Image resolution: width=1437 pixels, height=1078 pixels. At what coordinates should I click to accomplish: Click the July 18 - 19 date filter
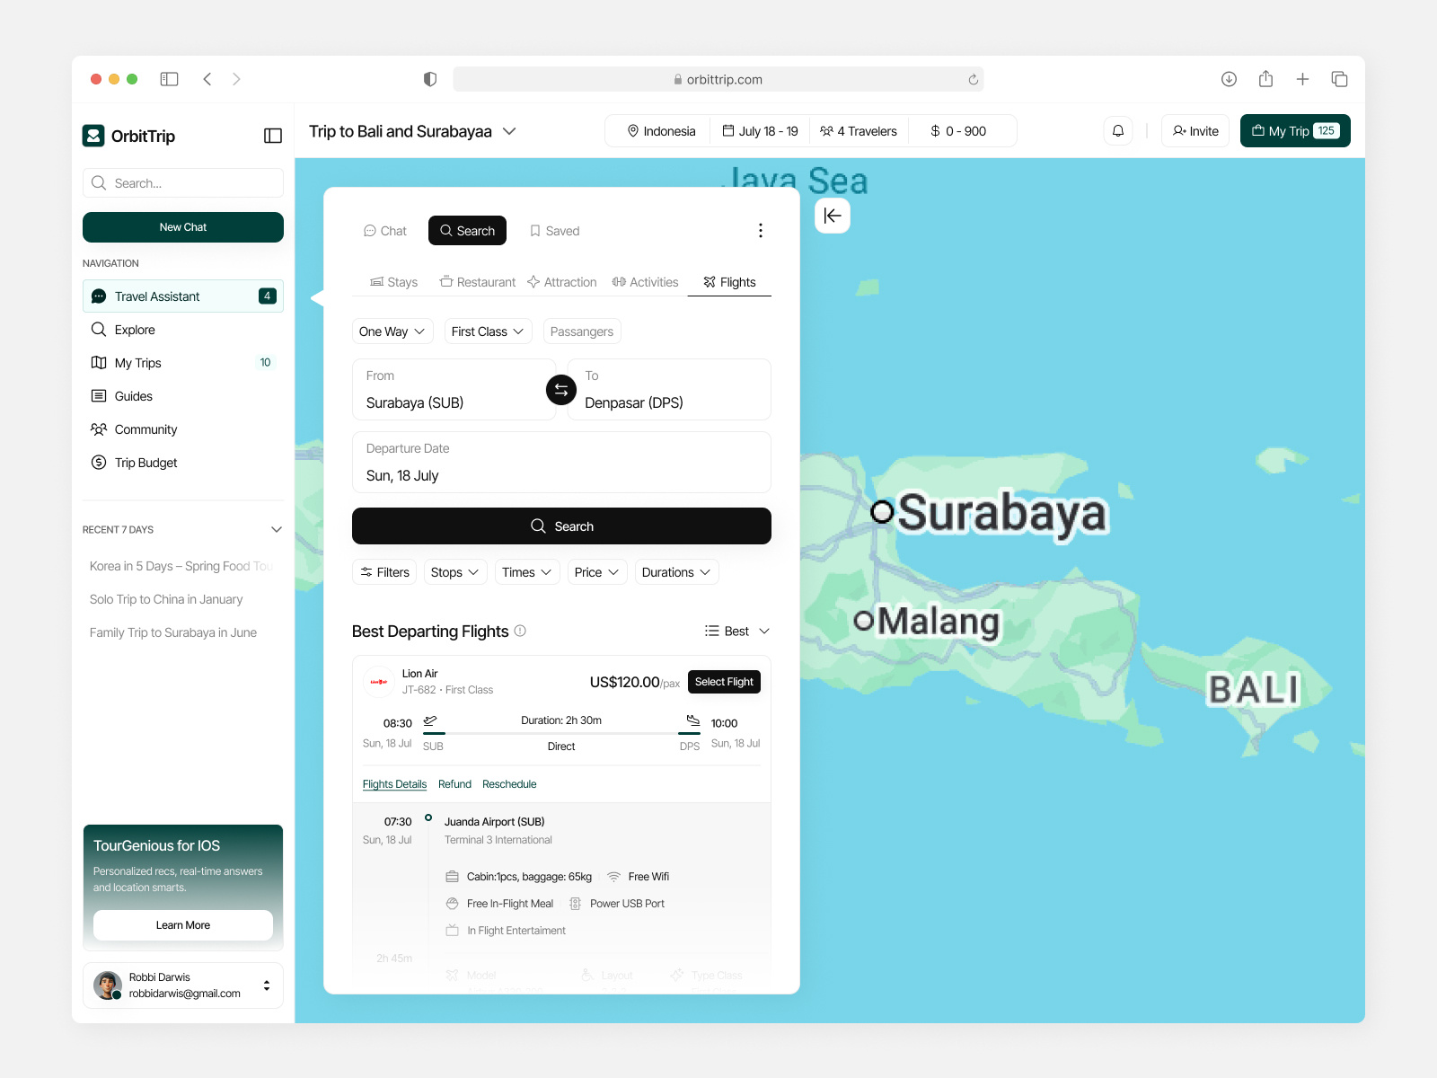coord(760,131)
